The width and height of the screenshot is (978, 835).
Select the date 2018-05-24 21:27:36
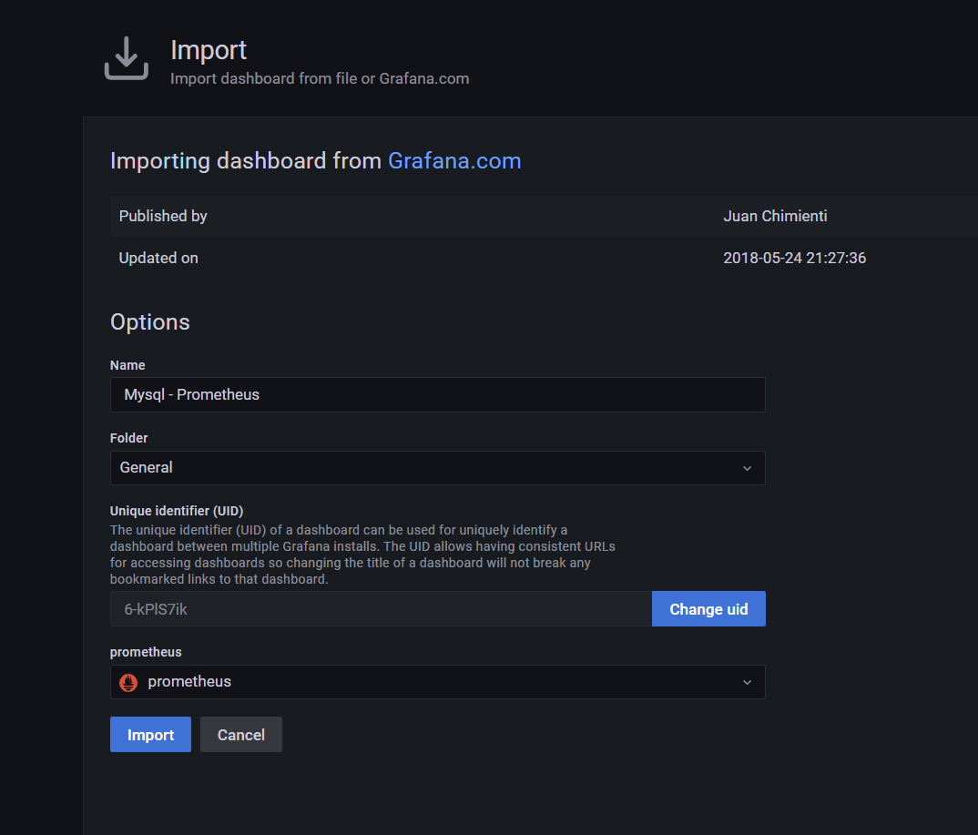point(795,259)
